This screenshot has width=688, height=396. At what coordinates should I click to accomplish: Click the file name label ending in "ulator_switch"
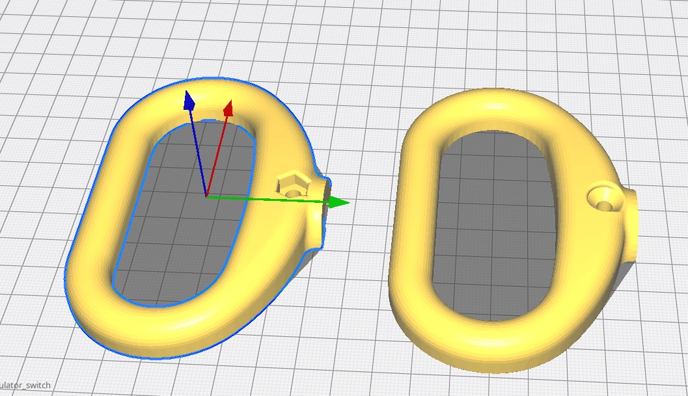click(x=26, y=386)
